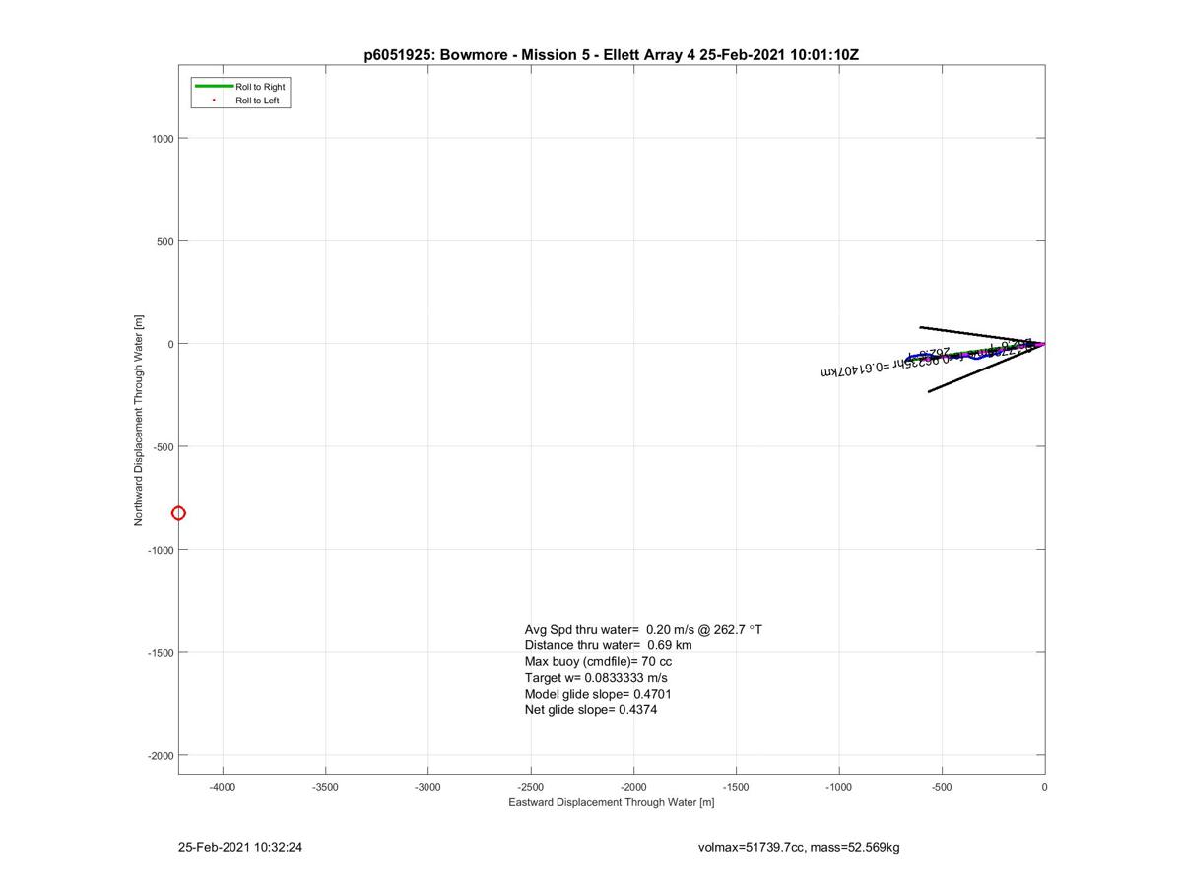This screenshot has height=872, width=1182.
Task: Click the green line sample in the legend
Action: (x=214, y=87)
